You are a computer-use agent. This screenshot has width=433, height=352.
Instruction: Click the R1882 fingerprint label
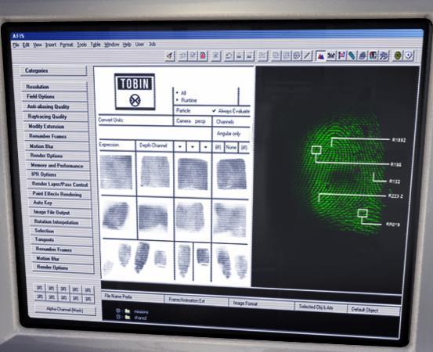(x=399, y=140)
